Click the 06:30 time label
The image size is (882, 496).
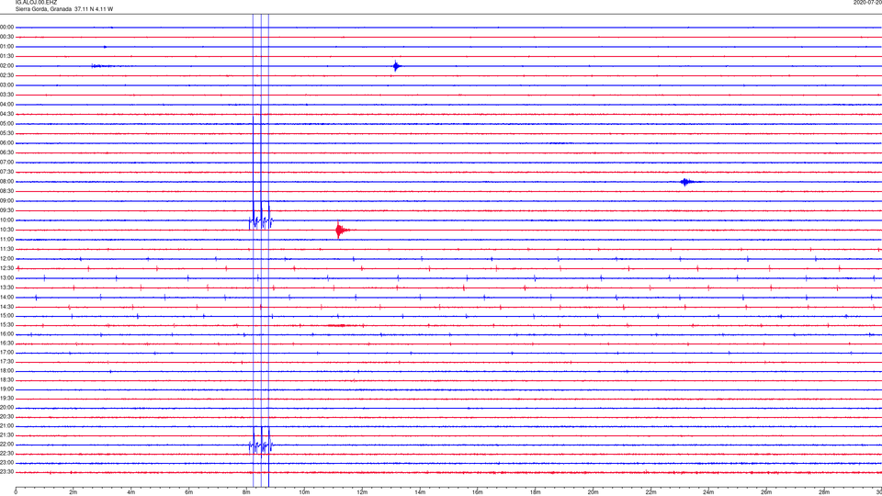7,152
